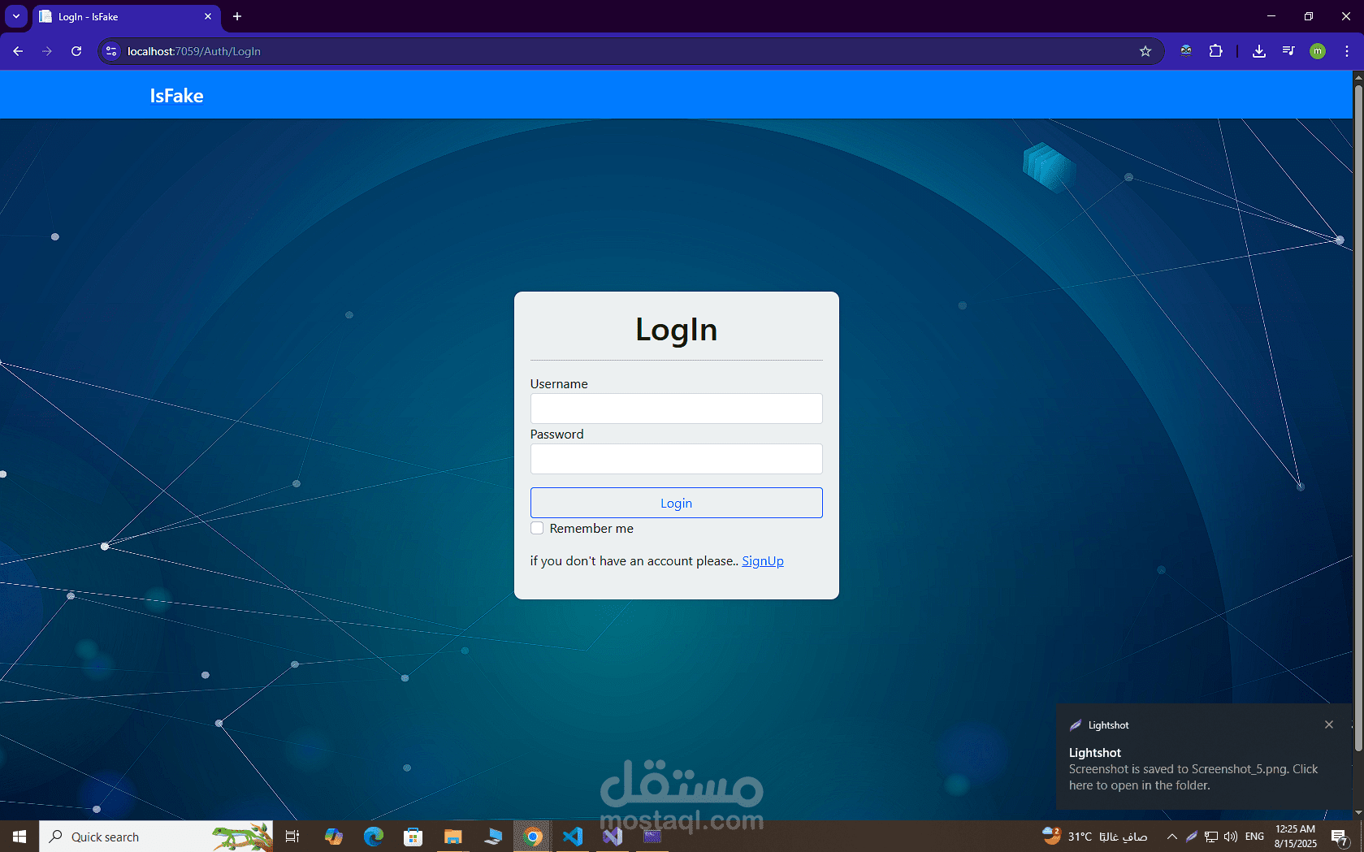
Task: Open Microsoft Edge from taskbar
Action: click(374, 837)
